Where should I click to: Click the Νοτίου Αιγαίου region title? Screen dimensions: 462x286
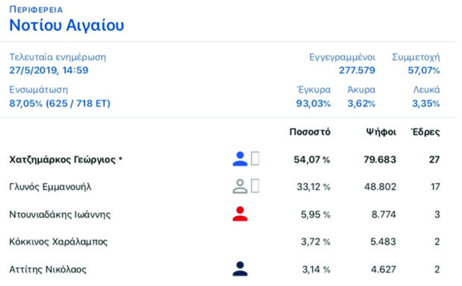pyautogui.click(x=66, y=25)
